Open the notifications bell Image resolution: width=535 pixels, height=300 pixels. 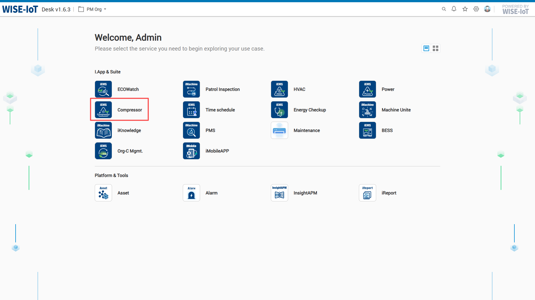pyautogui.click(x=454, y=9)
